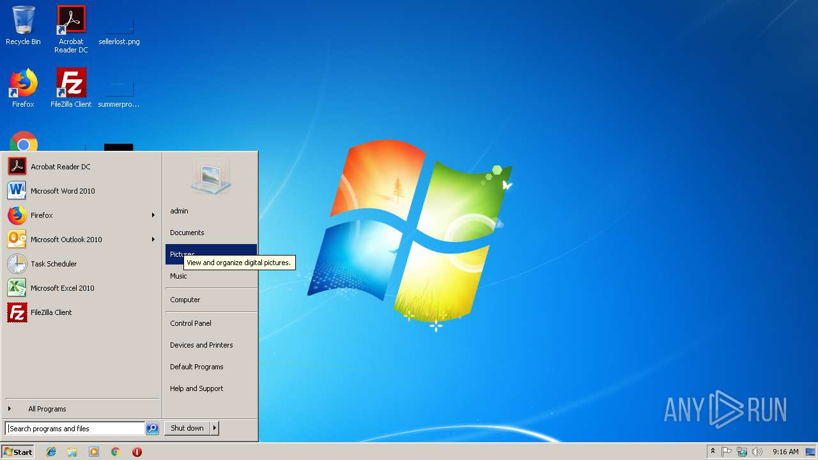
Task: Open Internet Explorer from taskbar
Action: pyautogui.click(x=51, y=452)
